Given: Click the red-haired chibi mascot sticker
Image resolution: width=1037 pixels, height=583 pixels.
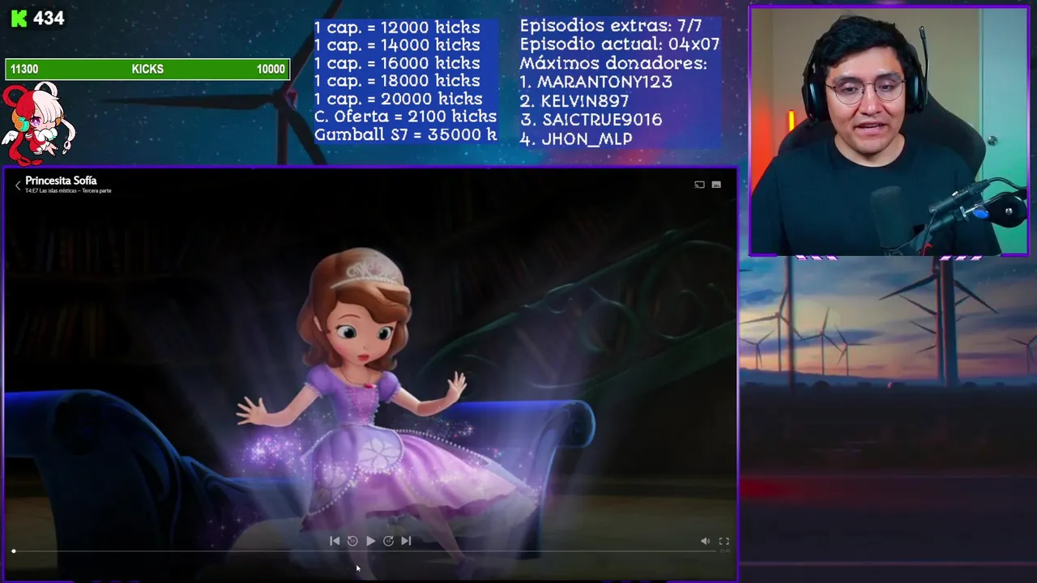Looking at the screenshot, I should (38, 122).
